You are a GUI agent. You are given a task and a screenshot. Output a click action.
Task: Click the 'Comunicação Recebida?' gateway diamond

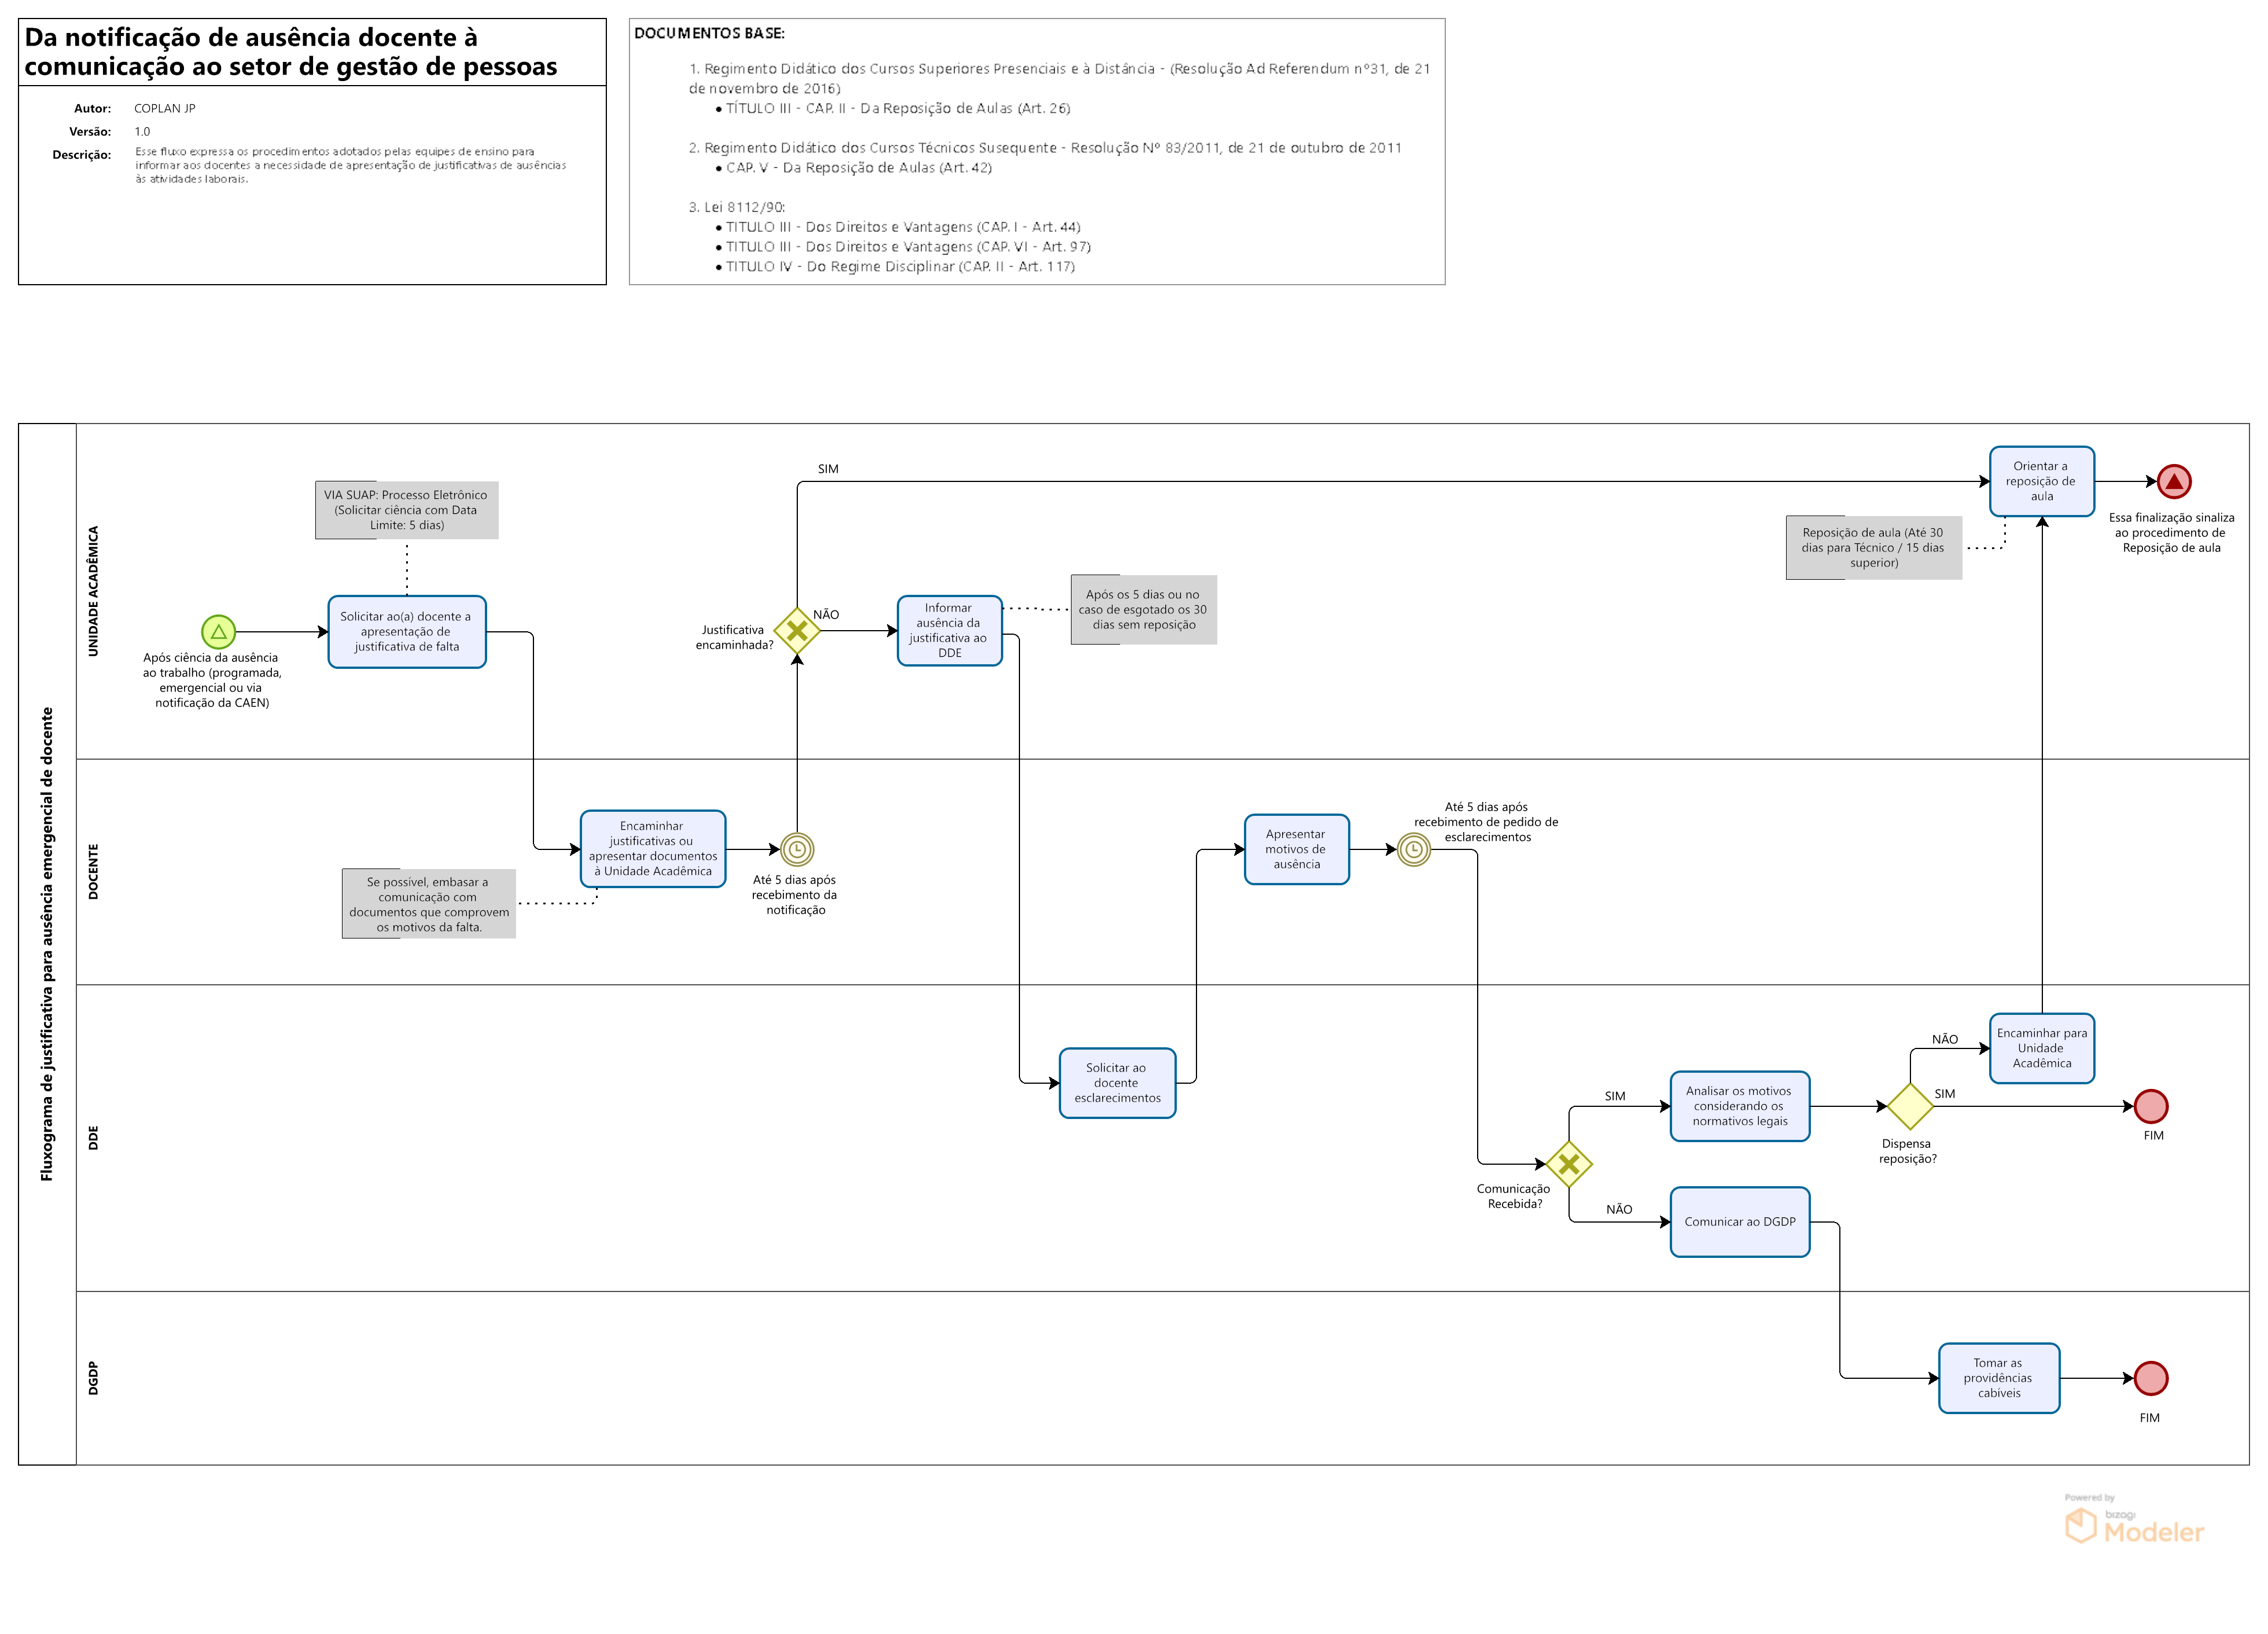1569,1164
